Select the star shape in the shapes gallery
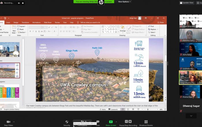202x127 pixels. click(116, 32)
